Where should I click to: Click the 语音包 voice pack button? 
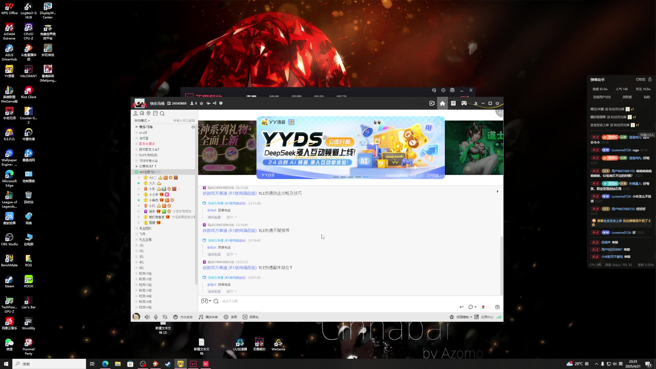click(251, 317)
